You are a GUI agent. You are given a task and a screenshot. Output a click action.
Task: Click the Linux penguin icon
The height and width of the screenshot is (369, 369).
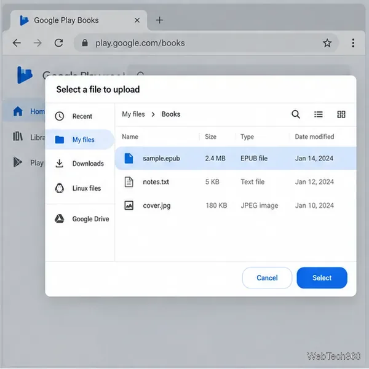coord(59,188)
